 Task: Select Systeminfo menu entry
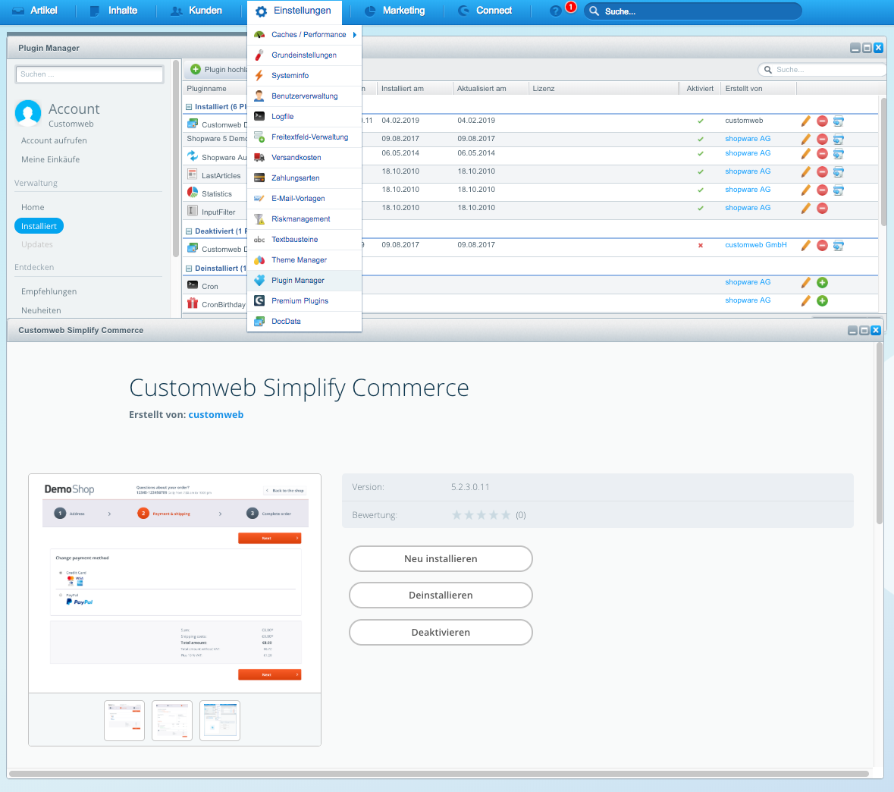[x=305, y=76]
